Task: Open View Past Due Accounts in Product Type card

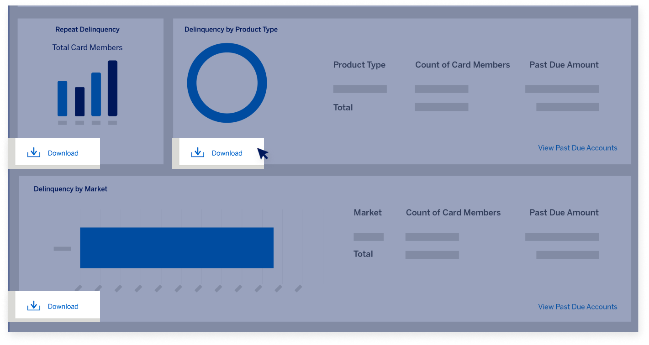Action: 577,148
